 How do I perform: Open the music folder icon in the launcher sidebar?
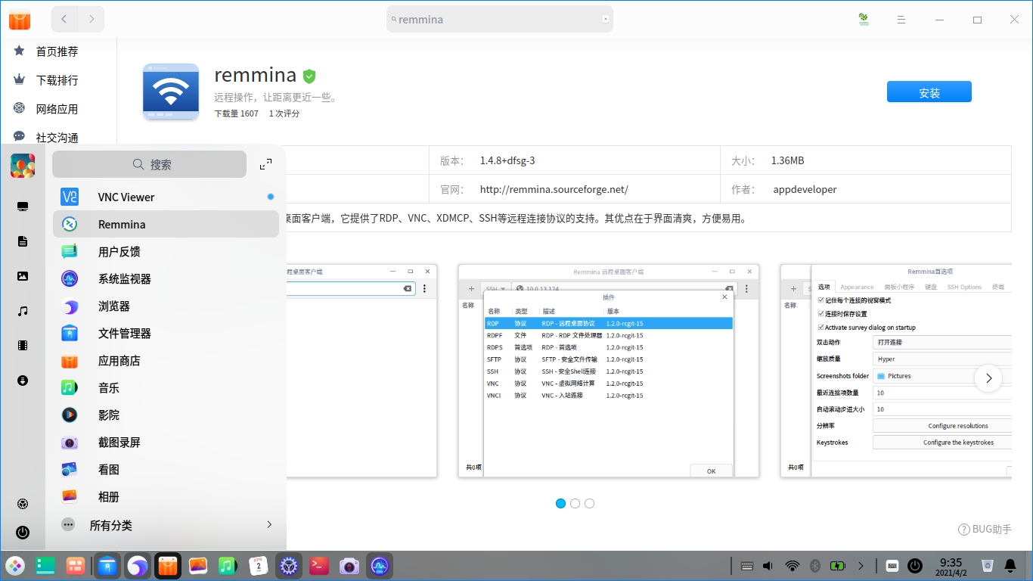pyautogui.click(x=23, y=311)
